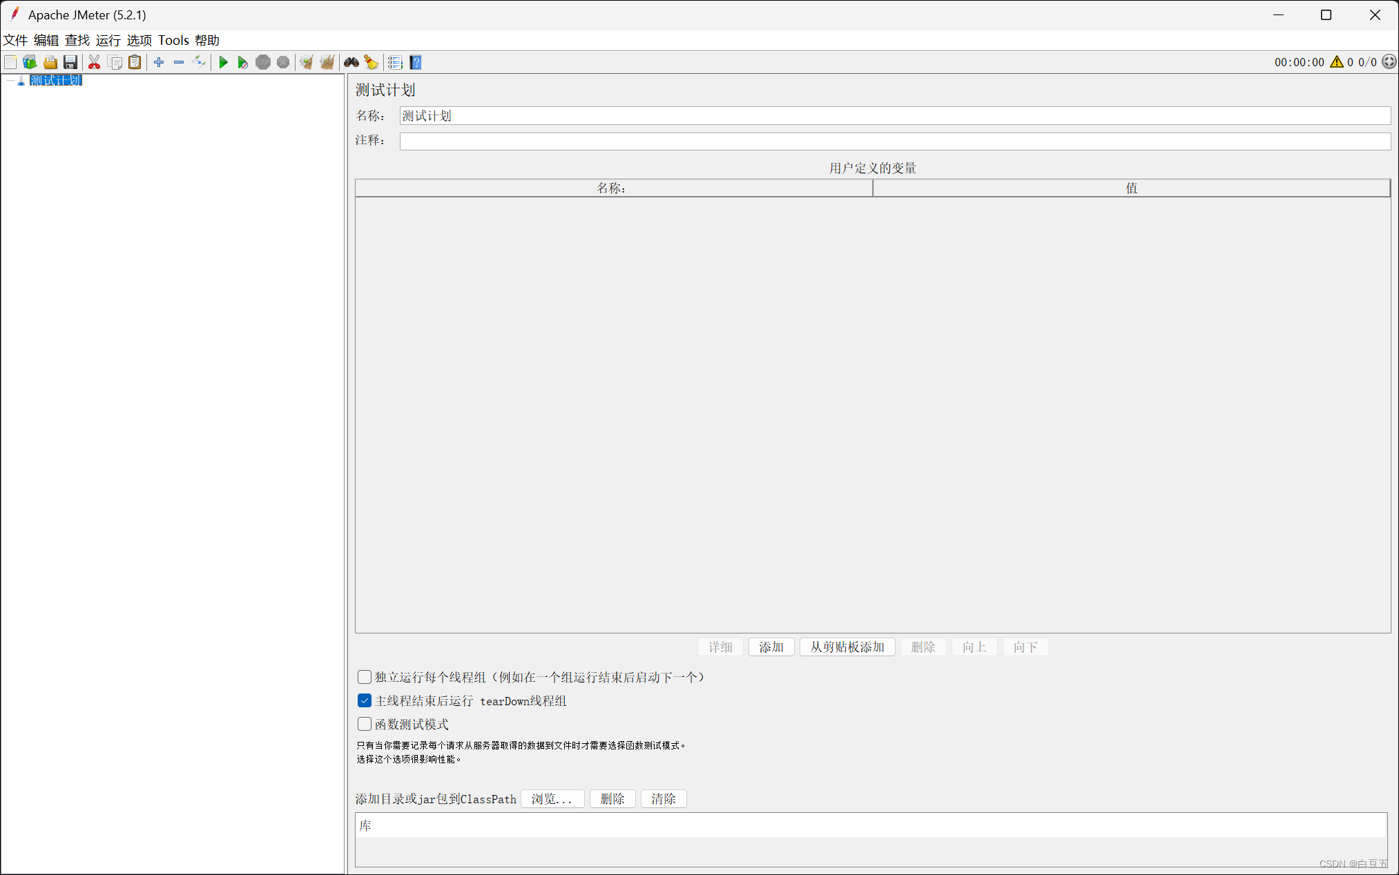Image resolution: width=1399 pixels, height=875 pixels.
Task: Click Start no pauses icon
Action: (x=242, y=63)
